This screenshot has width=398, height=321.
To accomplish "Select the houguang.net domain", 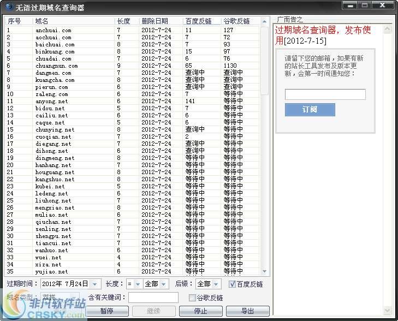I will click(55, 173).
